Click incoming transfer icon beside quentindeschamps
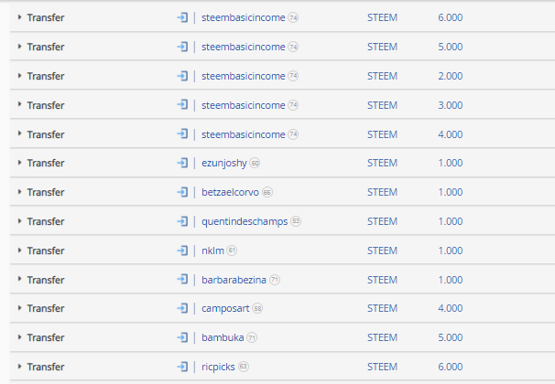 coord(182,221)
